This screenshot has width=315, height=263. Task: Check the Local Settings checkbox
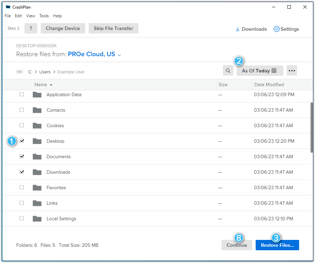[22, 219]
